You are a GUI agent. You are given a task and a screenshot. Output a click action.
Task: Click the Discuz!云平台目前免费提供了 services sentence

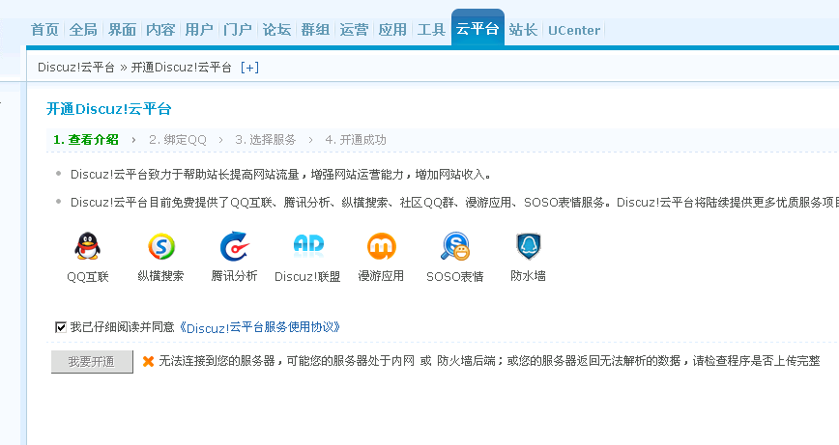pos(454,203)
